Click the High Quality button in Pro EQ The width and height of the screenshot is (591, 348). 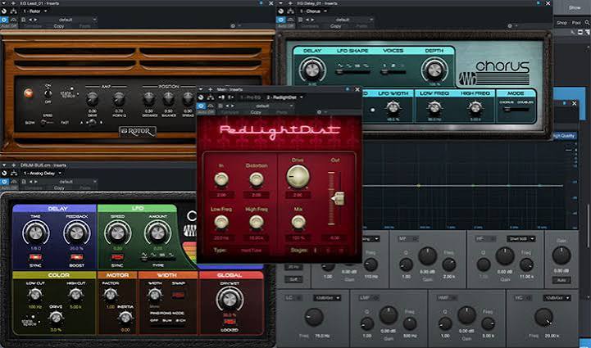565,136
